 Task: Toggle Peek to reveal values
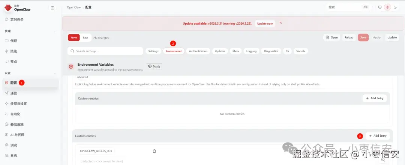click(x=154, y=66)
